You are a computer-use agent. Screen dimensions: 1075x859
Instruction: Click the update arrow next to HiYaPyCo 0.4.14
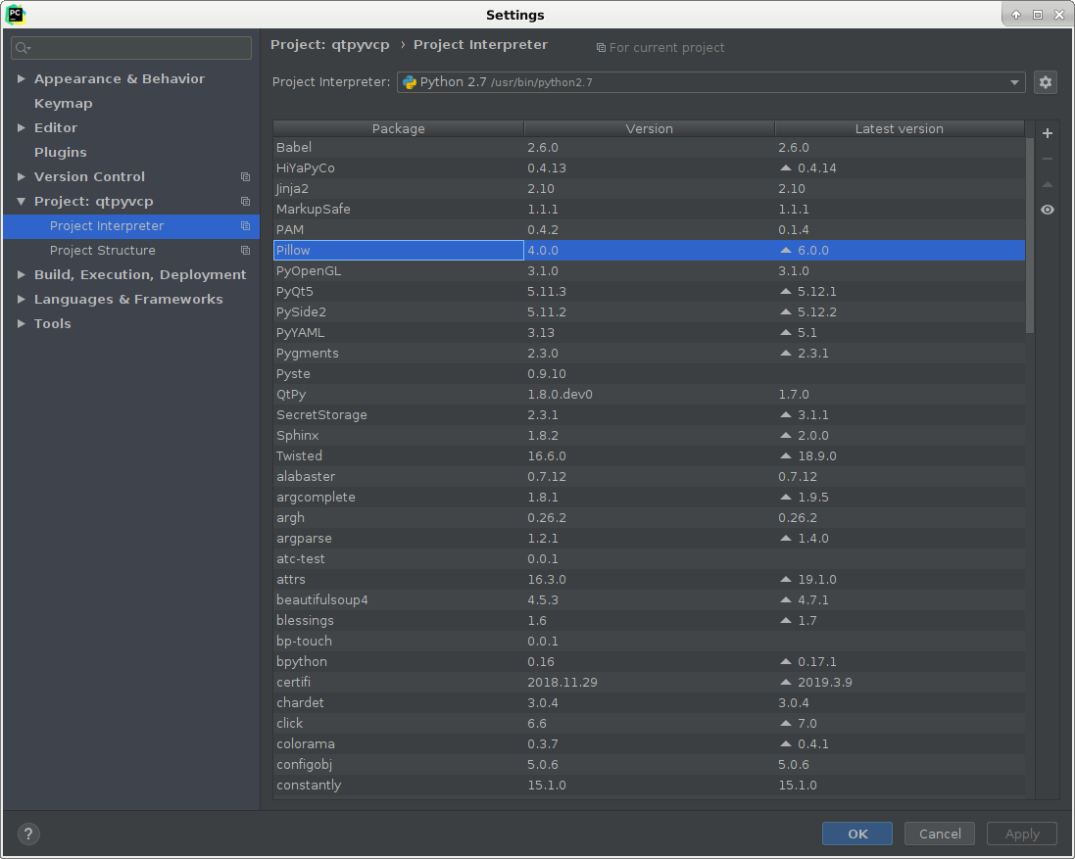[786, 167]
